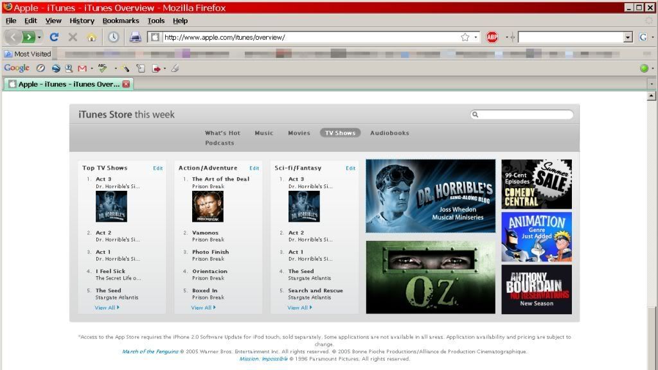Click the iTunes Store search field
The image size is (658, 370).
522,114
